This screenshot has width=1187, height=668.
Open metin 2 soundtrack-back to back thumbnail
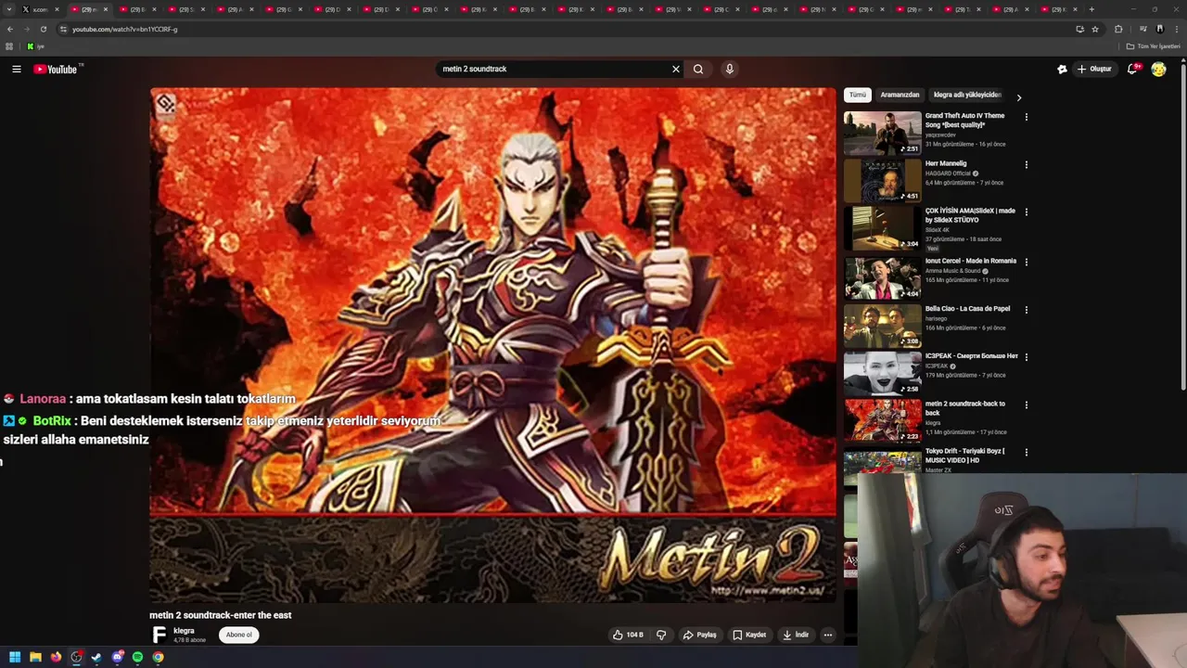883,420
